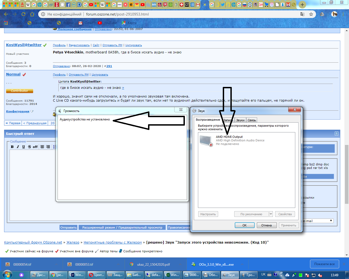
Task: Click the purple Alisa assistant taskbar icon
Action: coord(22,275)
